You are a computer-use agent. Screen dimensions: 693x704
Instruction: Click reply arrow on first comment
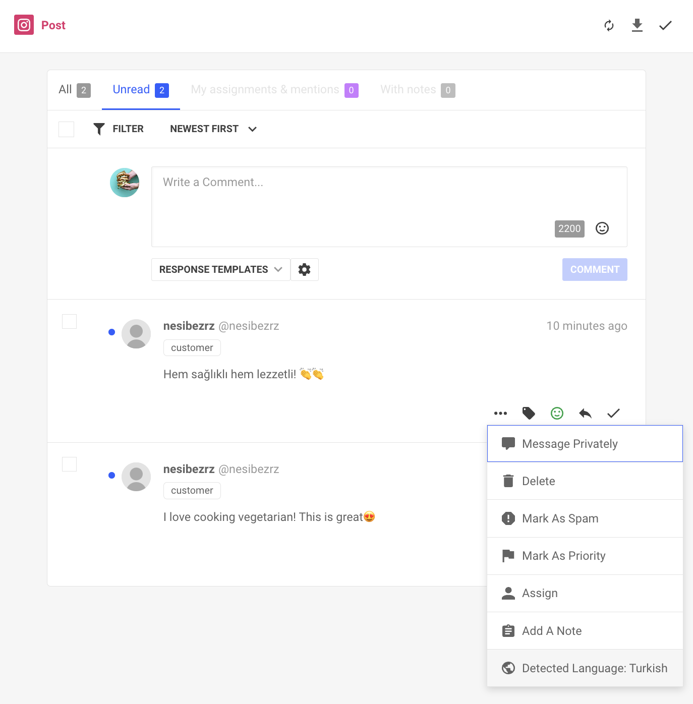(585, 414)
